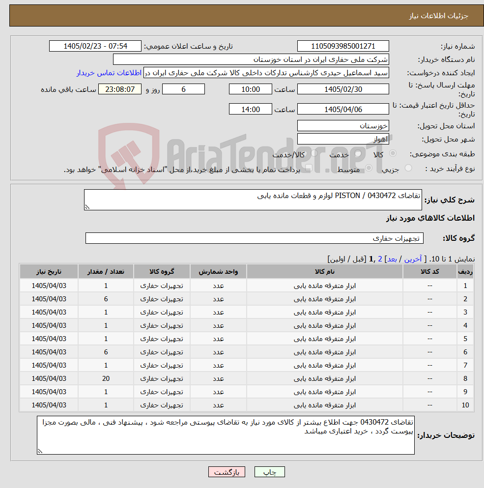Open page 2 of the items list
The image size is (484, 488).
click(x=380, y=259)
